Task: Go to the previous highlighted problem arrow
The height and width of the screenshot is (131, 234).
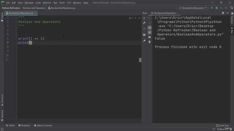Action: click(x=136, y=18)
